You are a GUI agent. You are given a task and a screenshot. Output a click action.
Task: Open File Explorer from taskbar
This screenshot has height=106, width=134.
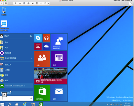tap(33, 104)
